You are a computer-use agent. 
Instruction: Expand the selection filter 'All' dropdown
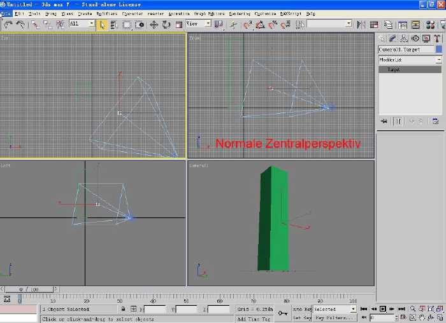[x=91, y=24]
